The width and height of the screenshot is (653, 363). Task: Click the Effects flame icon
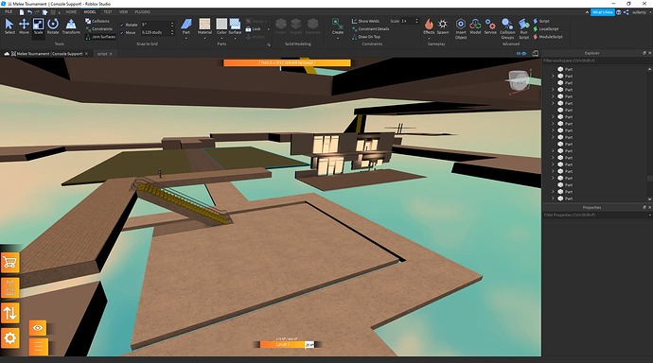(429, 26)
